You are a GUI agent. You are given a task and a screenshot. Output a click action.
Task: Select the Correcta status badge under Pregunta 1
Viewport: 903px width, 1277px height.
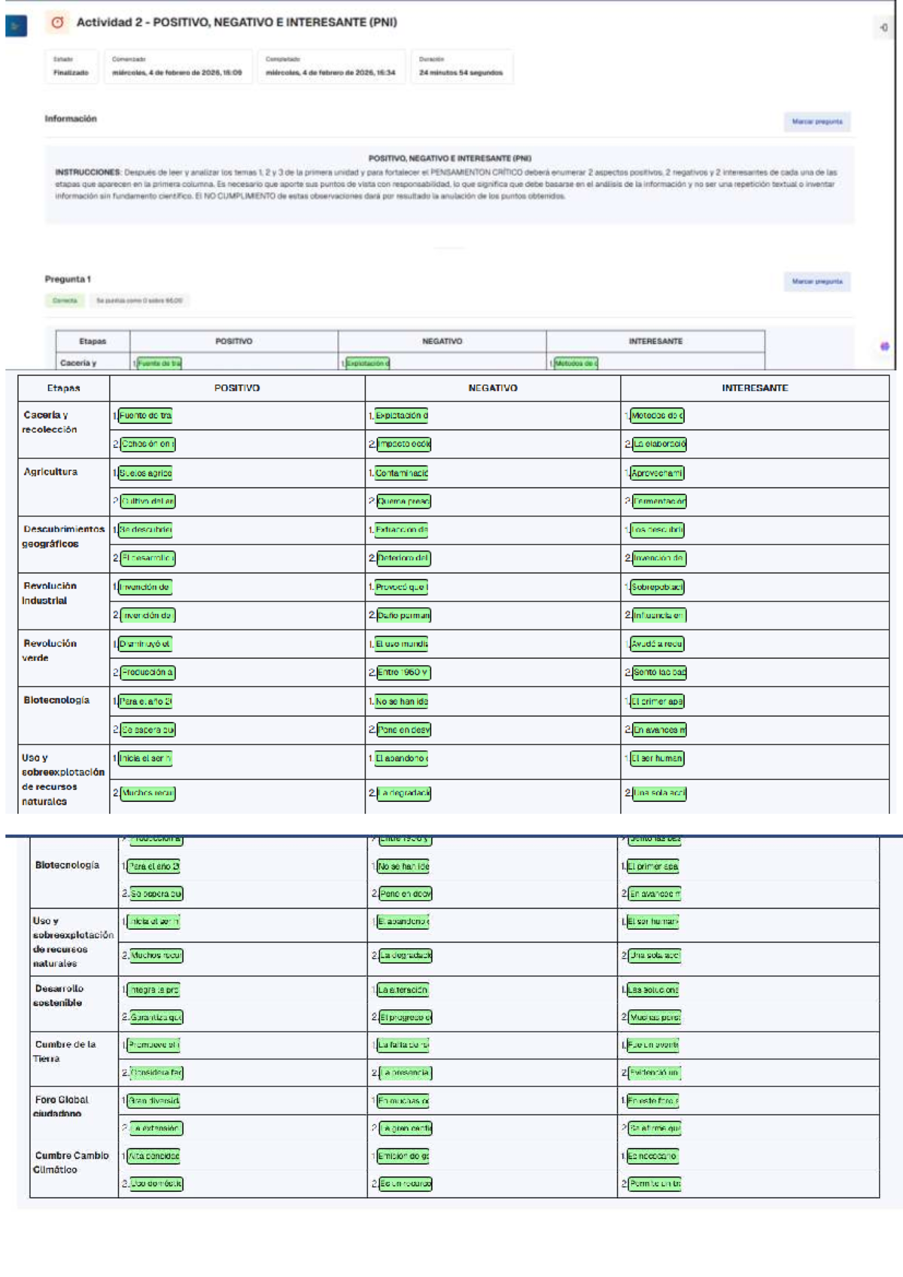[x=65, y=300]
